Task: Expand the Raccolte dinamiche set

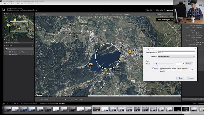Action: coord(7,52)
